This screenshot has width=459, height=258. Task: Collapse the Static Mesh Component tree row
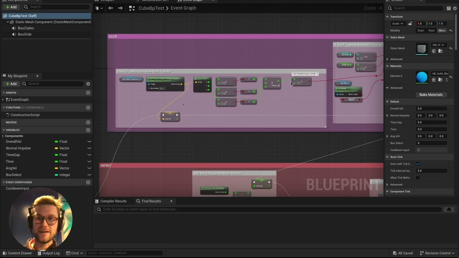(7, 22)
